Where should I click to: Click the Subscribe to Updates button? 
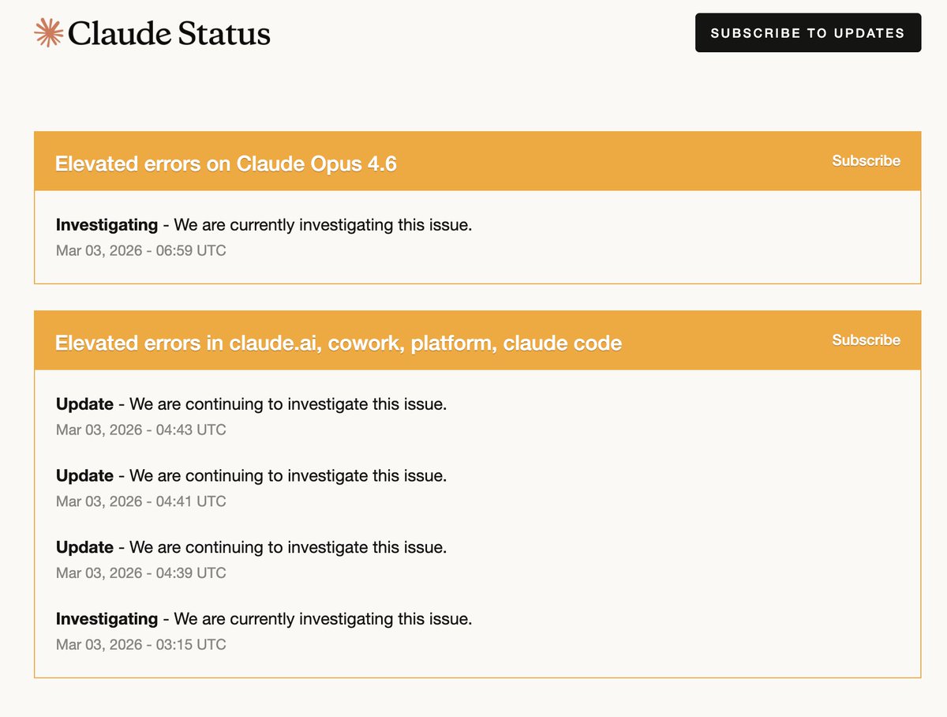point(808,32)
